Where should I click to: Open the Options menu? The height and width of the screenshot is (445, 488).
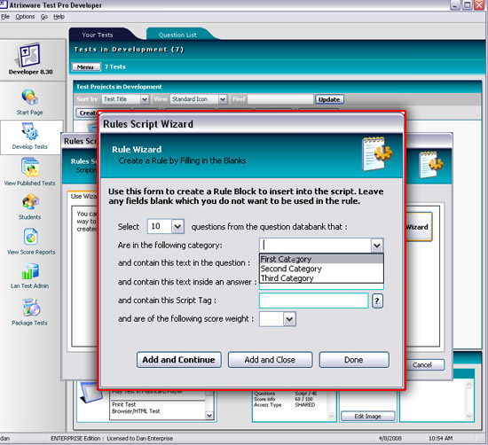pos(25,17)
